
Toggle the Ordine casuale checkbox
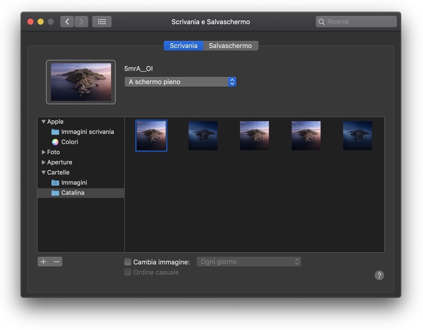pos(128,272)
